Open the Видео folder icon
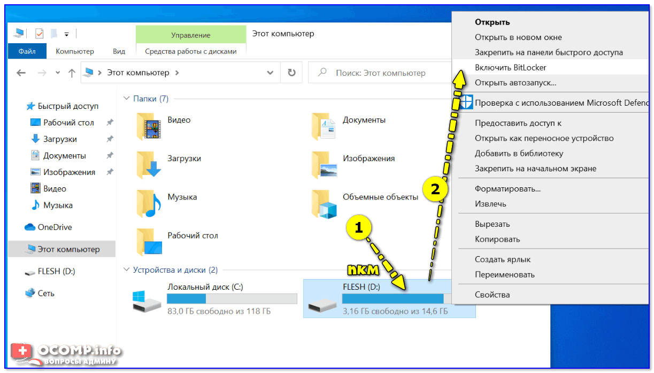Image resolution: width=654 pixels, height=373 pixels. [x=149, y=126]
